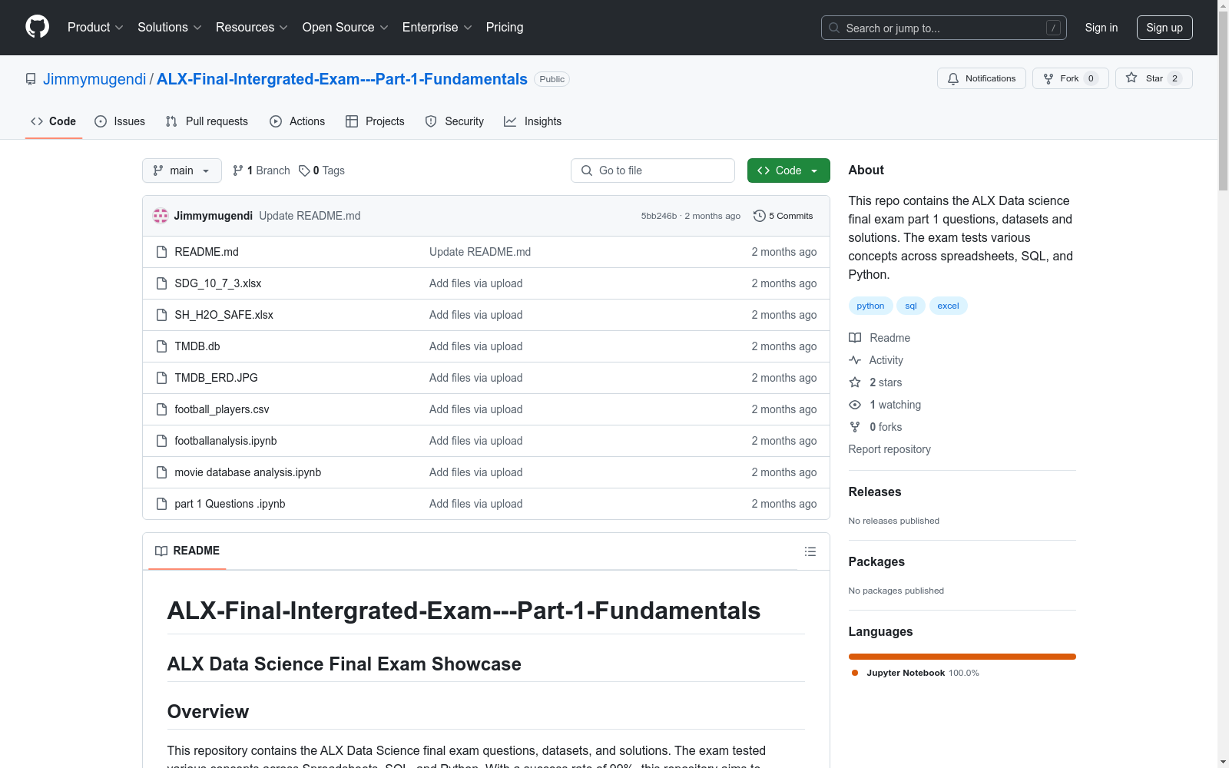Click the file icon beside TMDB.db
The width and height of the screenshot is (1229, 768).
(x=161, y=346)
